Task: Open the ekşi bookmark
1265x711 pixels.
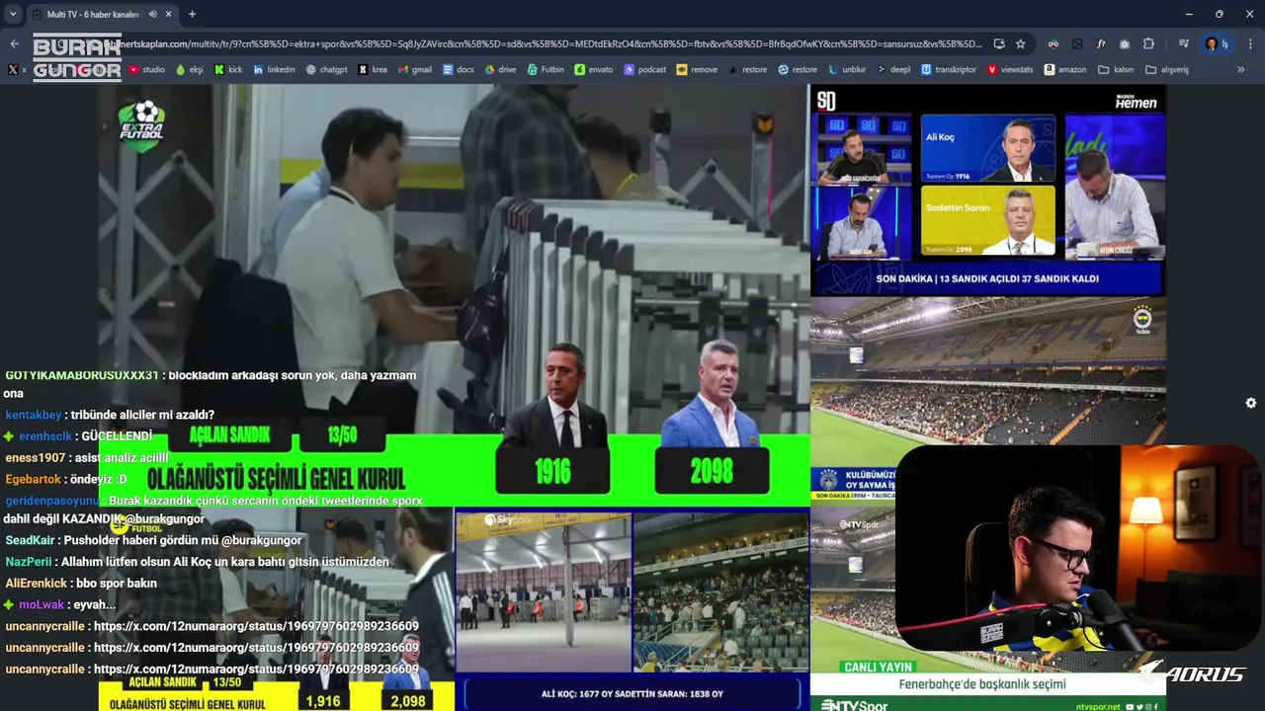Action: tap(189, 70)
